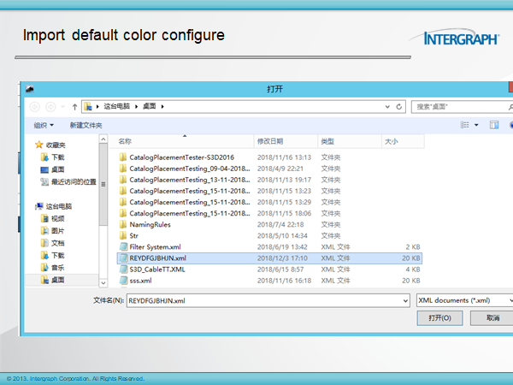Click the desktop search box
Viewport: 513px width, 385px height.
pos(462,107)
